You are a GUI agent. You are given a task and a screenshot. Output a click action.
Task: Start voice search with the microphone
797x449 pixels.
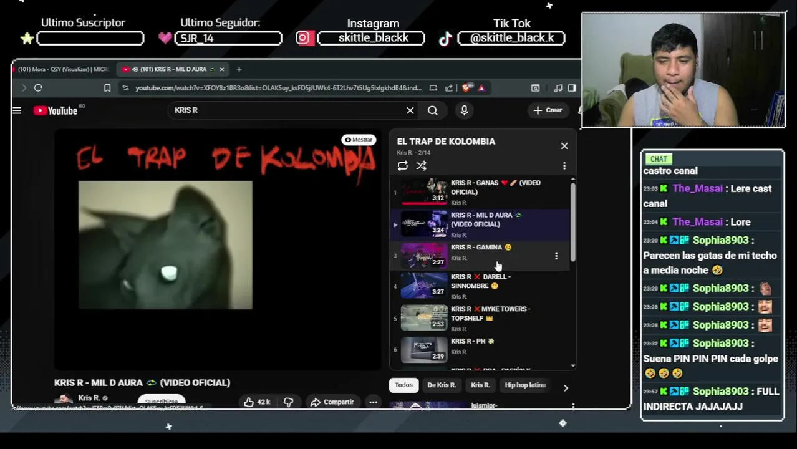[x=464, y=110]
